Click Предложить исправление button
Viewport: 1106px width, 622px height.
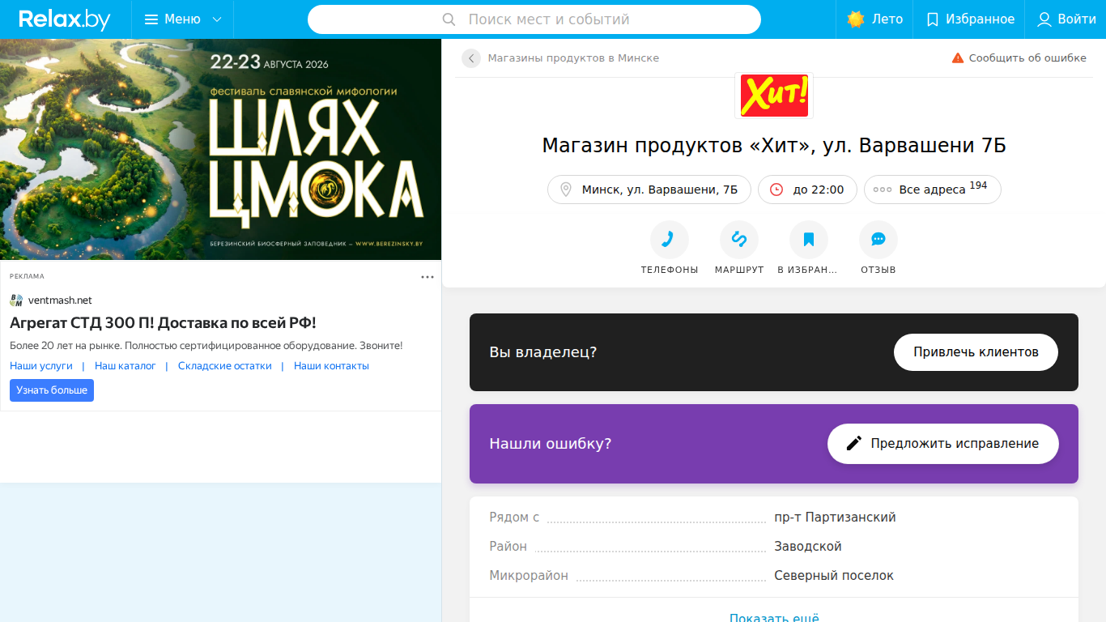(x=943, y=444)
